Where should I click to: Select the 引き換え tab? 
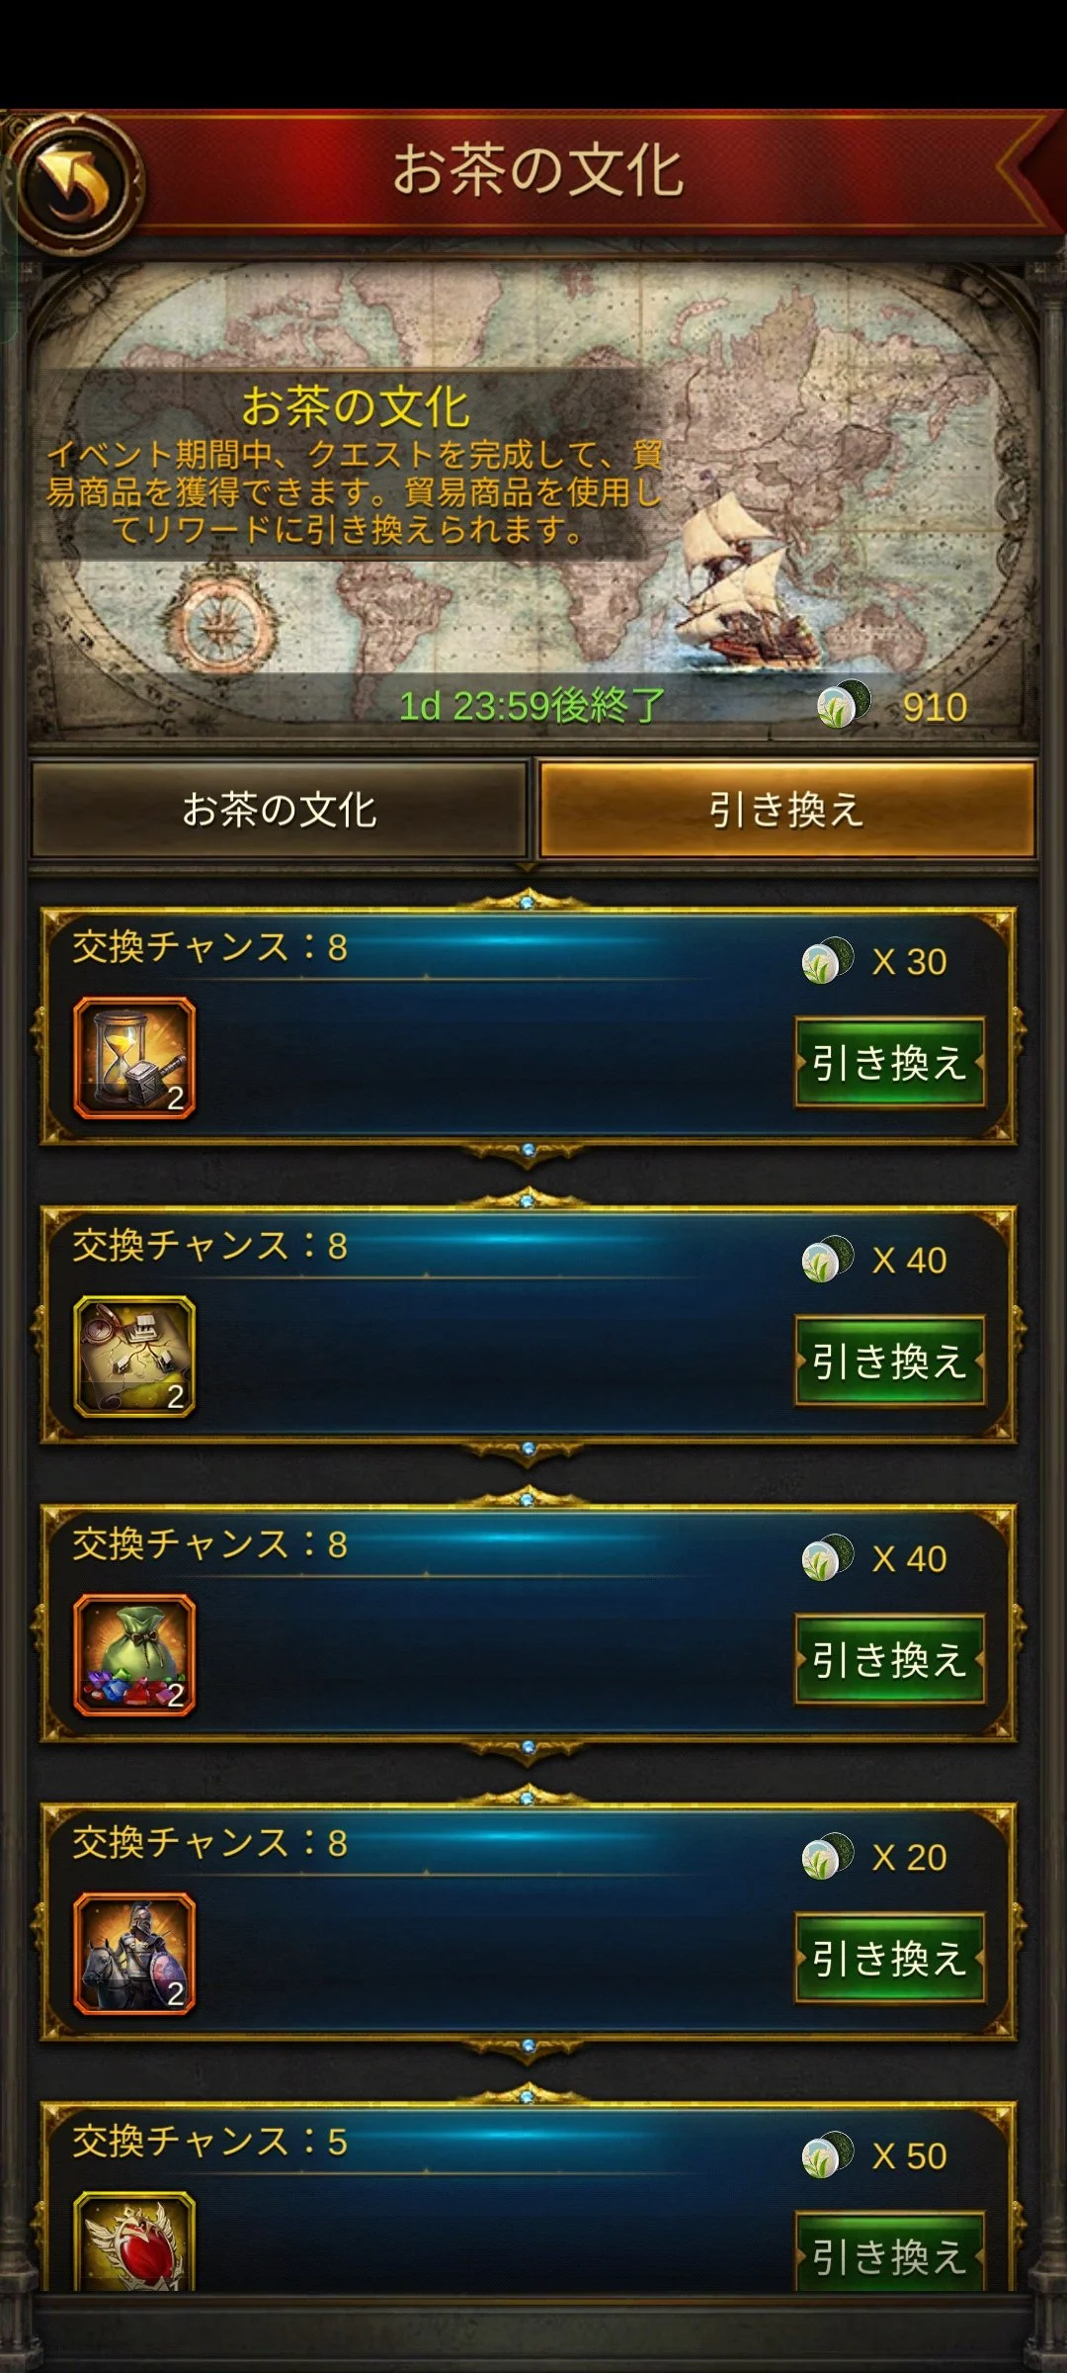point(786,809)
